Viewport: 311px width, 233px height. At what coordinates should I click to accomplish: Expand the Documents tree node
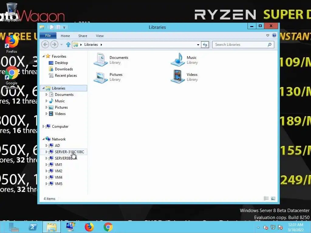[46, 95]
